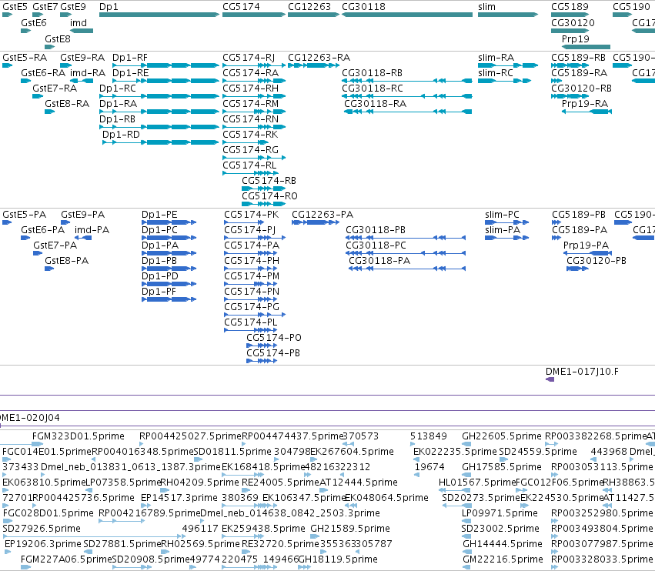Image resolution: width=655 pixels, height=571 pixels.
Task: Open EST GH22605.5prime
Action: click(x=502, y=436)
